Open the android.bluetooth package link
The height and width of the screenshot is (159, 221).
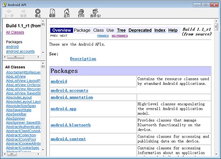70,125
